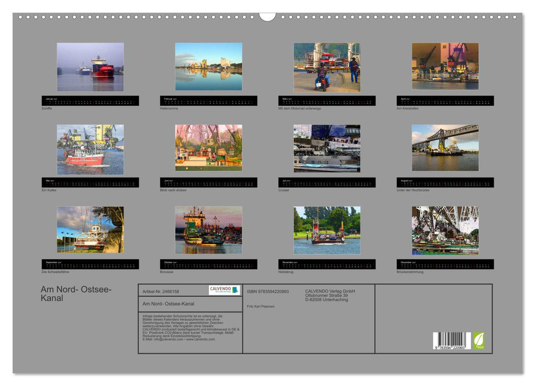Click the caption 'Unter der Hochbrücke'
This screenshot has height=386, width=535.
tap(413, 190)
